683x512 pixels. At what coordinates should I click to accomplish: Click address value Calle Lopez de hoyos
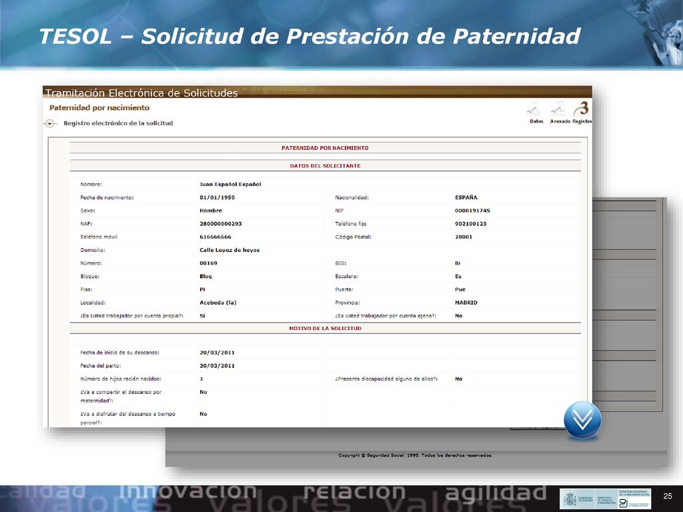click(x=229, y=250)
